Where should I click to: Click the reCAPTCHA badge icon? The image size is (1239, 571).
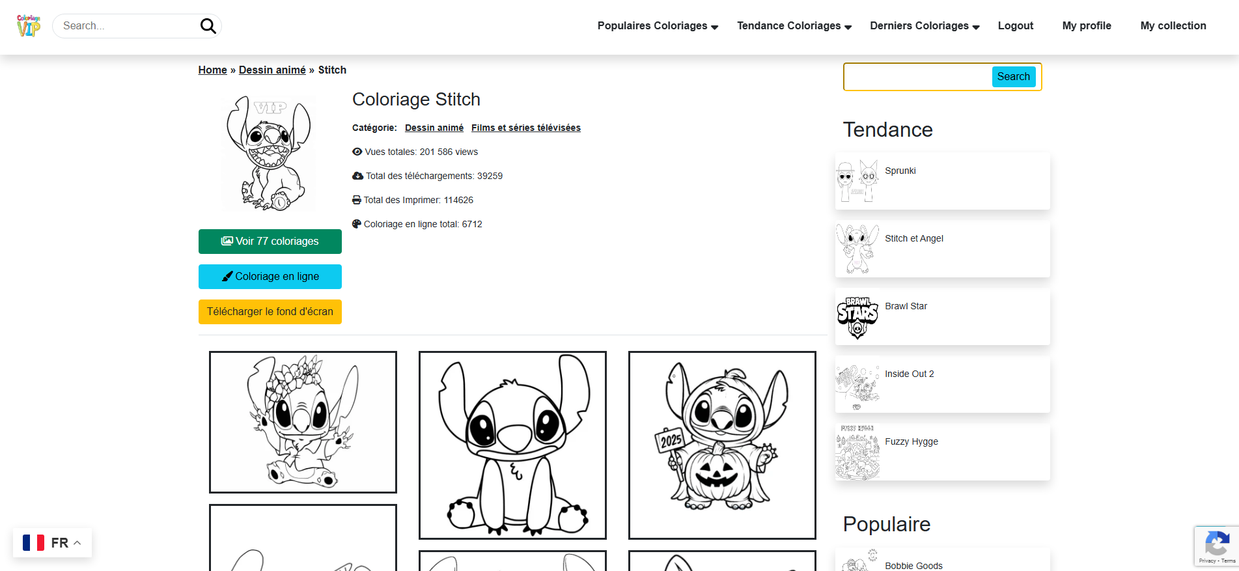click(1217, 542)
